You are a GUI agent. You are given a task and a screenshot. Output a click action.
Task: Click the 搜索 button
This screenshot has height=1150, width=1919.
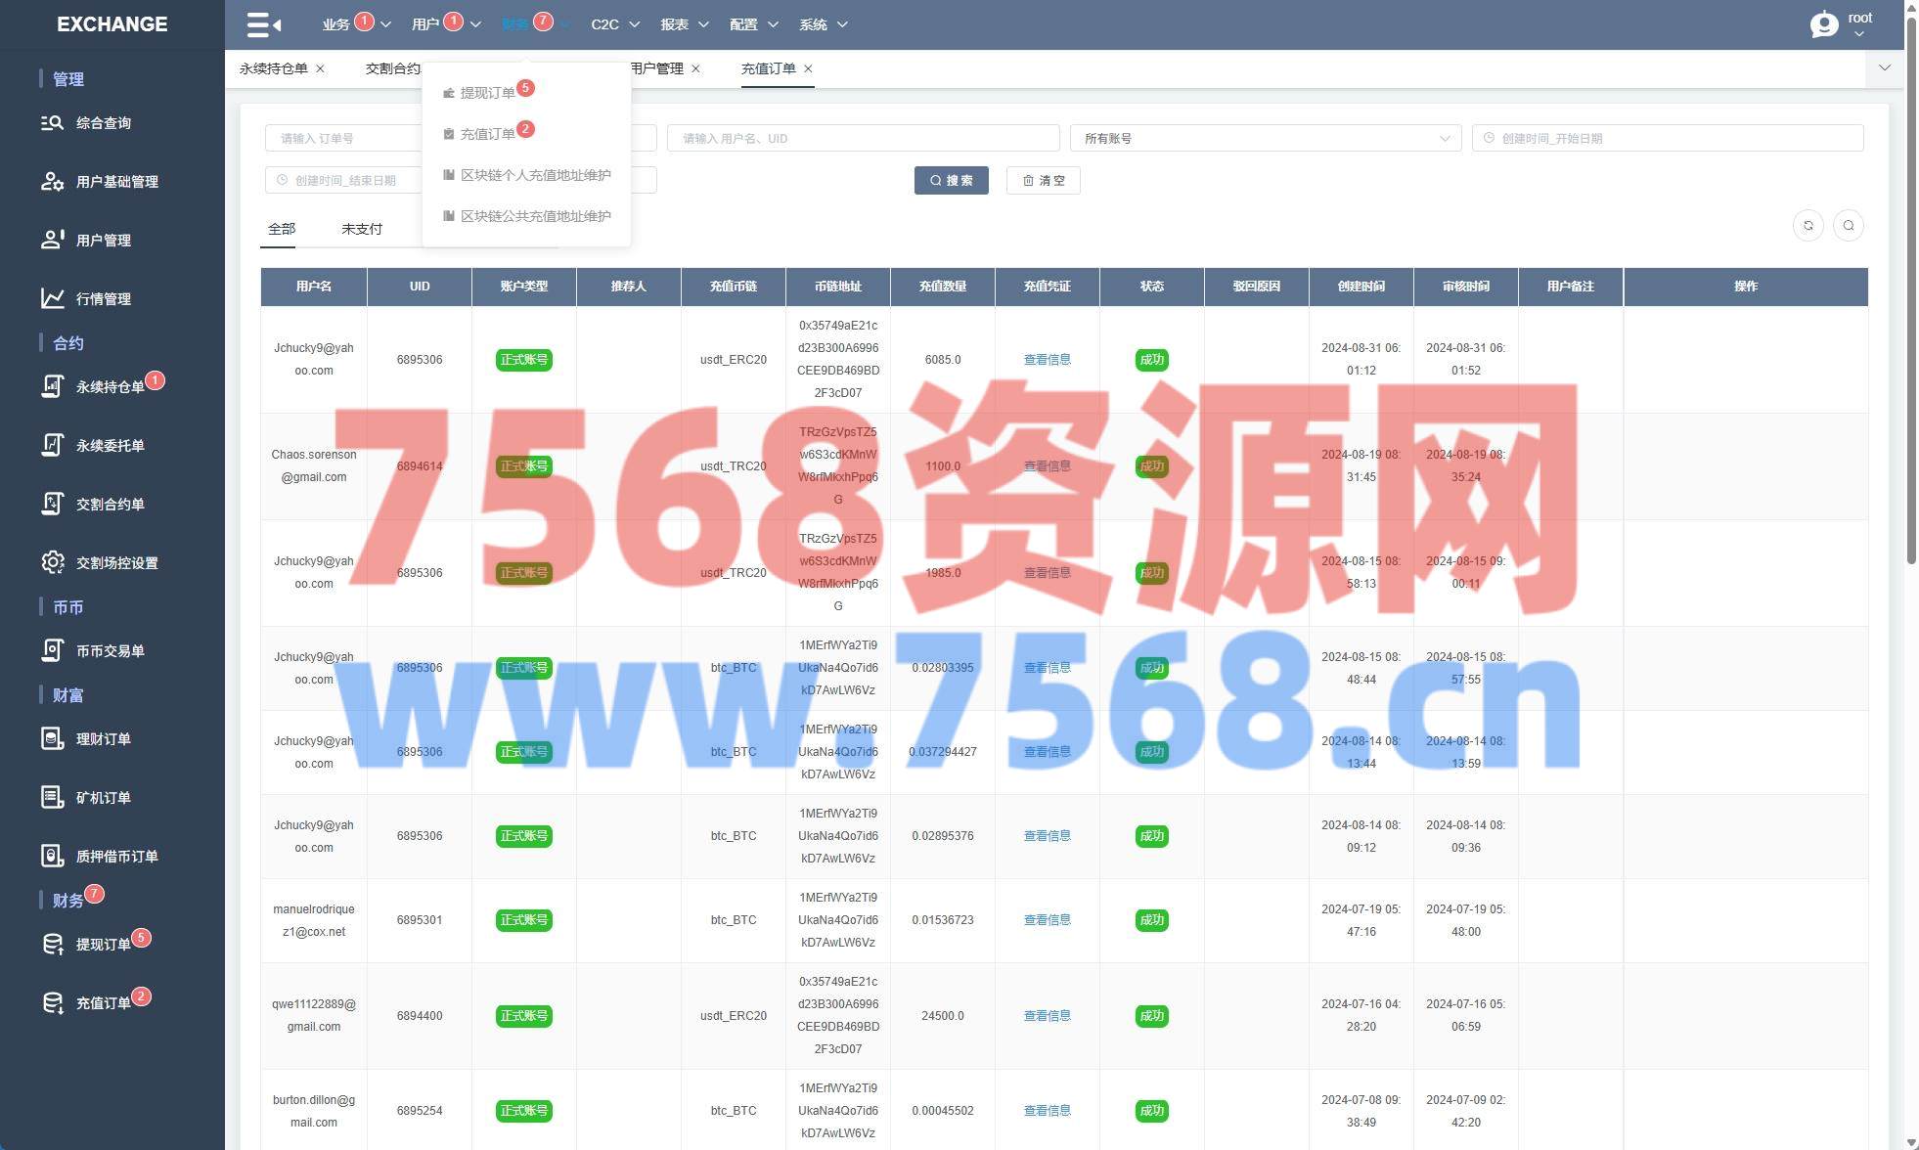pos(951,181)
